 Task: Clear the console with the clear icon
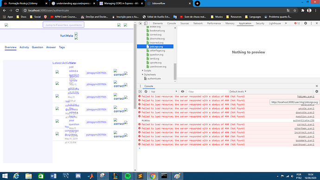coord(146,92)
